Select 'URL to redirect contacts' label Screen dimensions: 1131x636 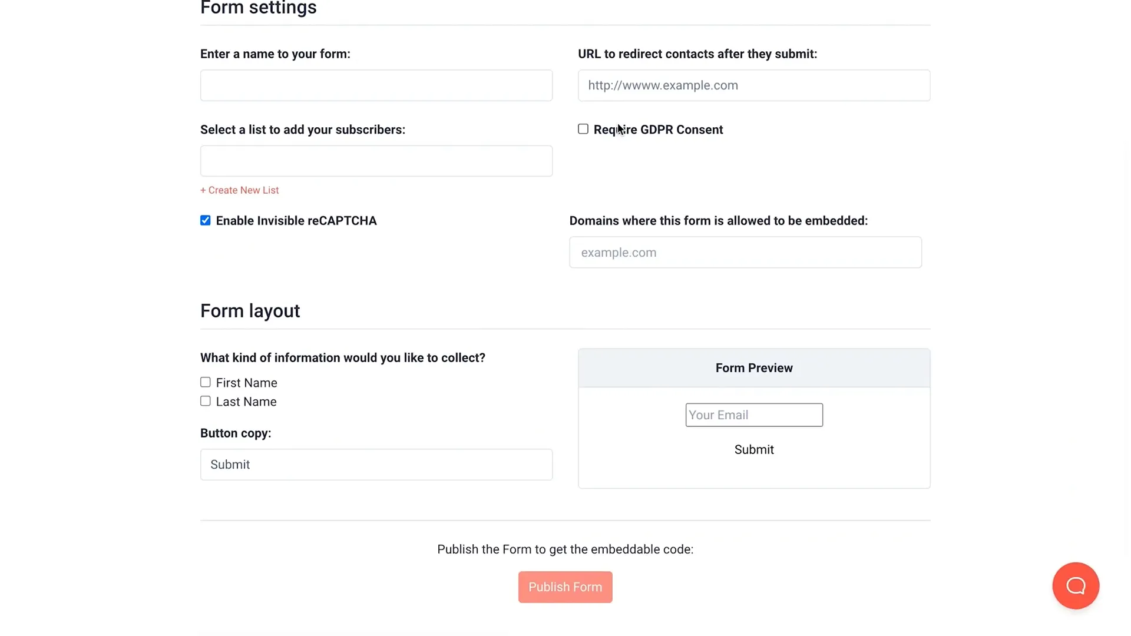(697, 54)
